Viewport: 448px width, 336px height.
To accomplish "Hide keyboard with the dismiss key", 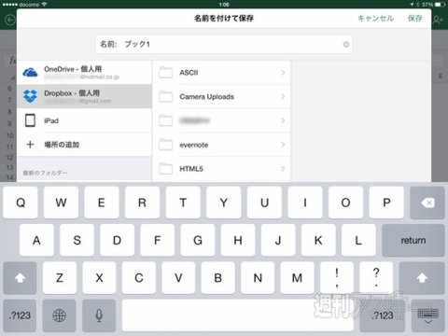I will pyautogui.click(x=427, y=315).
